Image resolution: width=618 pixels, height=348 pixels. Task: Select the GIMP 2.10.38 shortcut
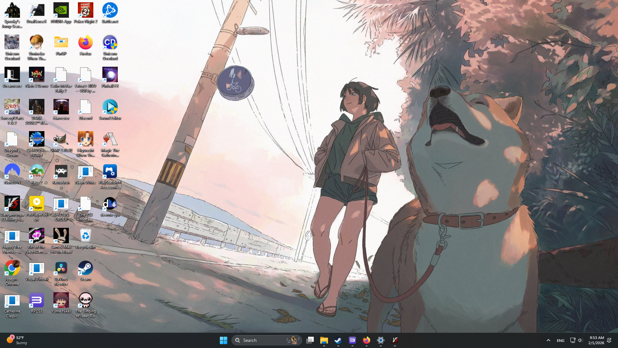coord(61,142)
